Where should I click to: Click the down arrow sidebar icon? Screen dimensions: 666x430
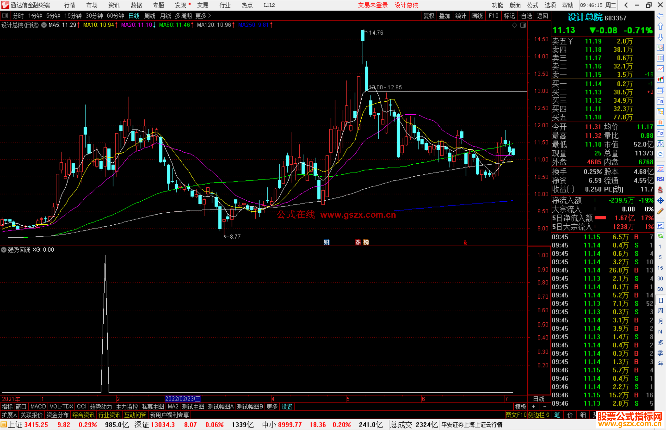660,37
